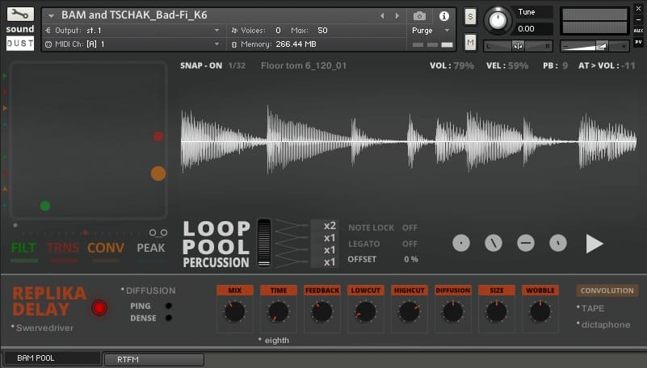
Task: Change the 1/32 snap resolution
Action: [x=237, y=65]
